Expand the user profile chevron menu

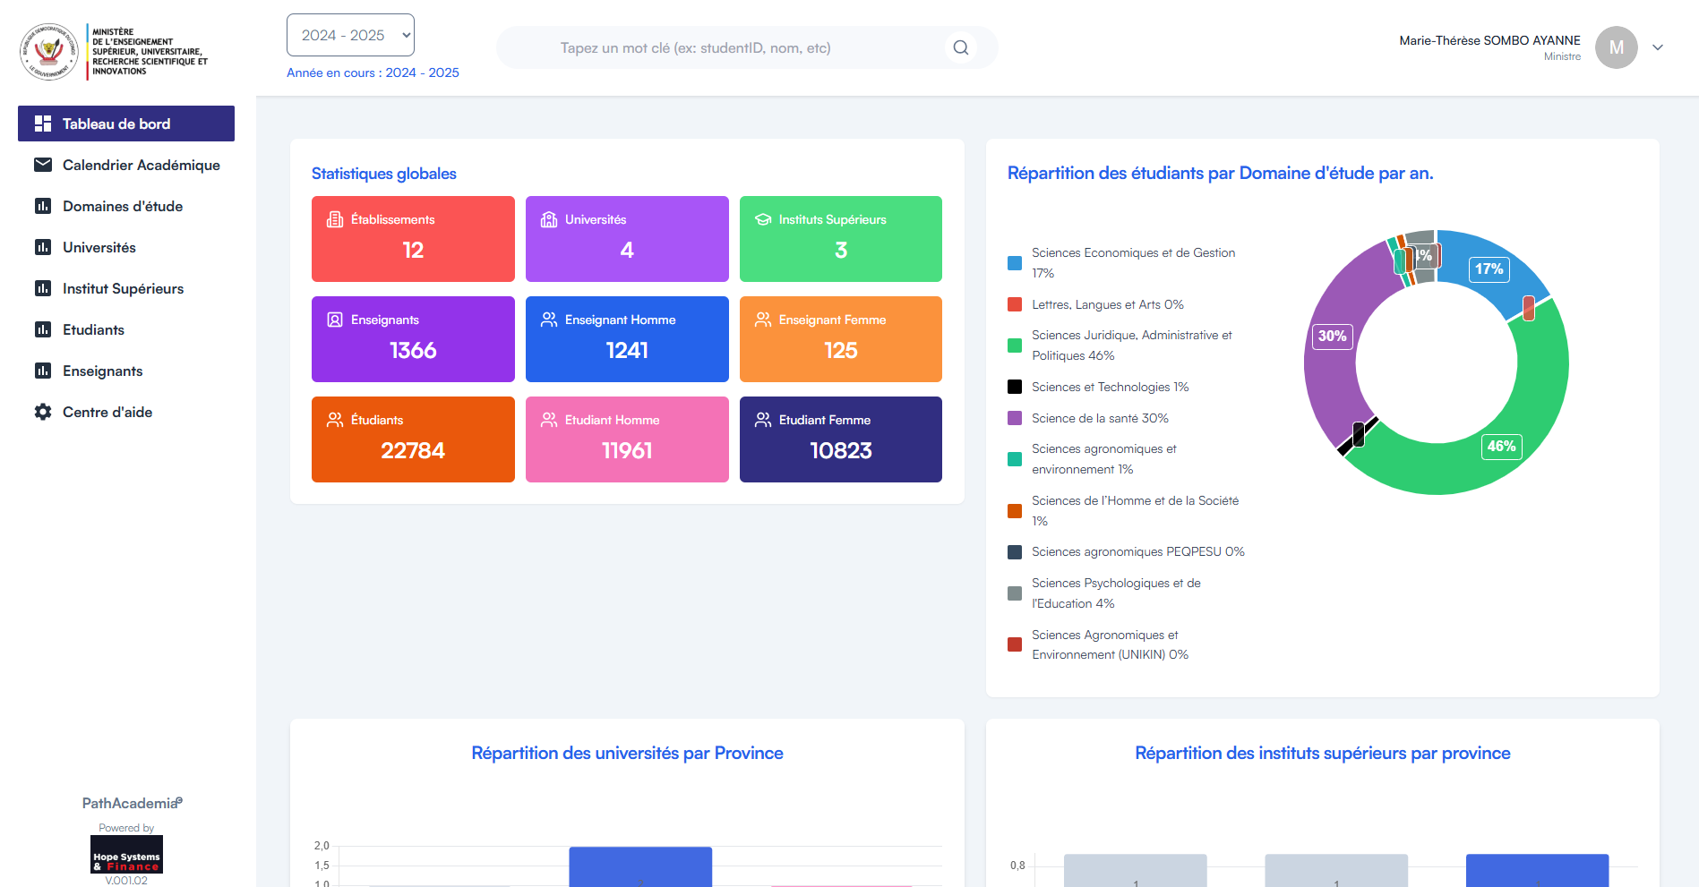coord(1658,47)
